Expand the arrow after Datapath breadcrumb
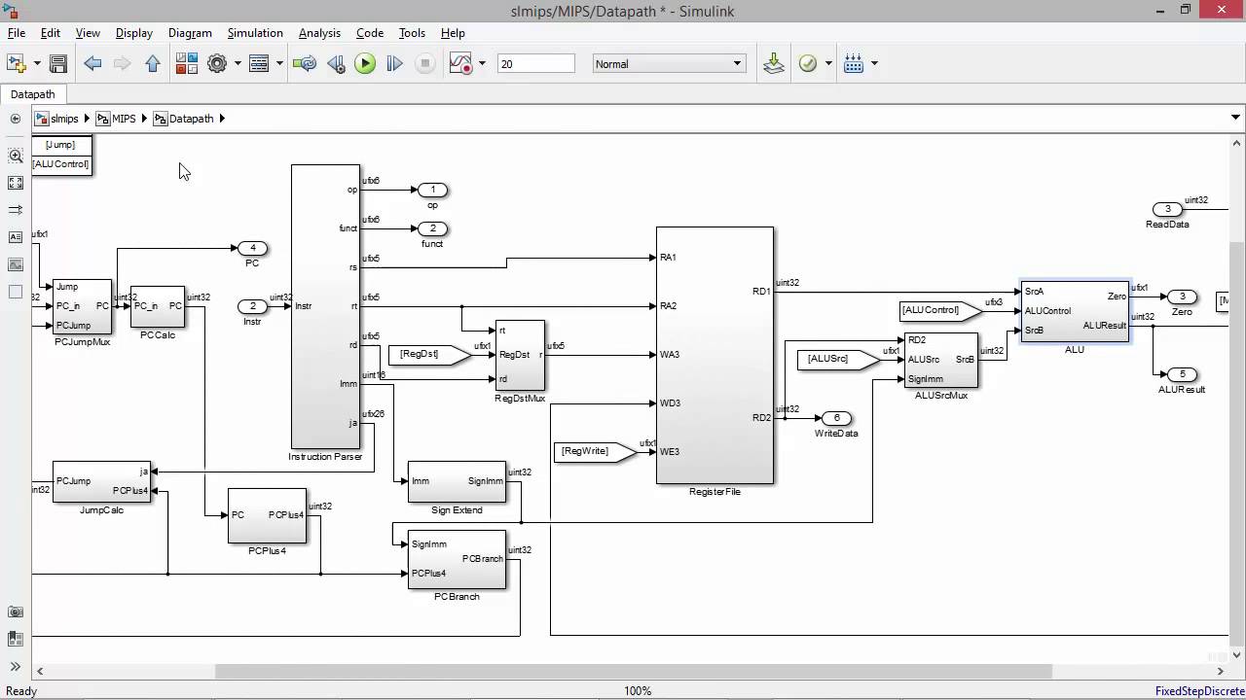The height and width of the screenshot is (700, 1246). click(222, 119)
